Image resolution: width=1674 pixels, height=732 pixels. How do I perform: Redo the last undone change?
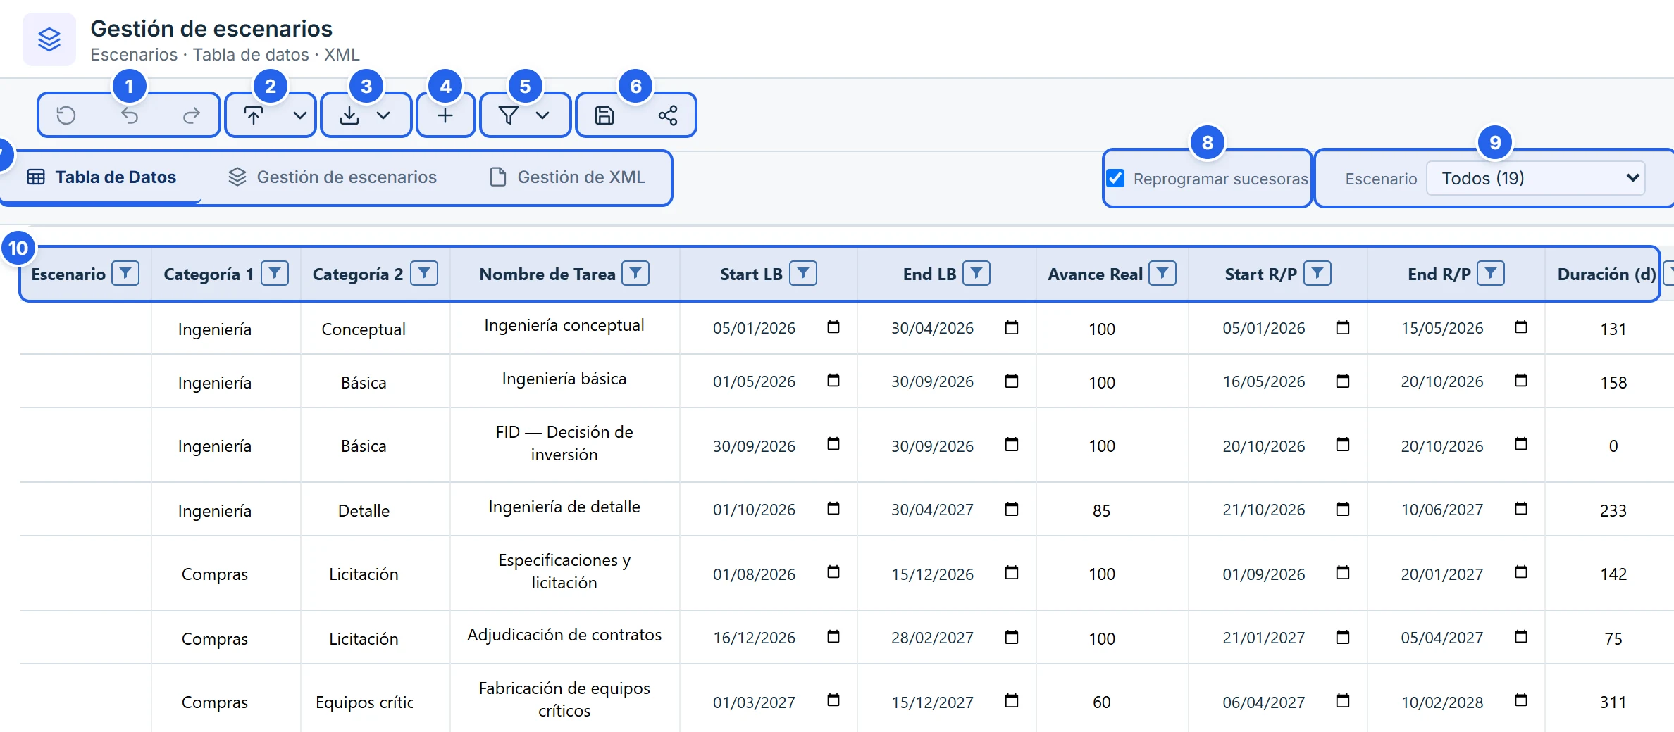click(192, 115)
